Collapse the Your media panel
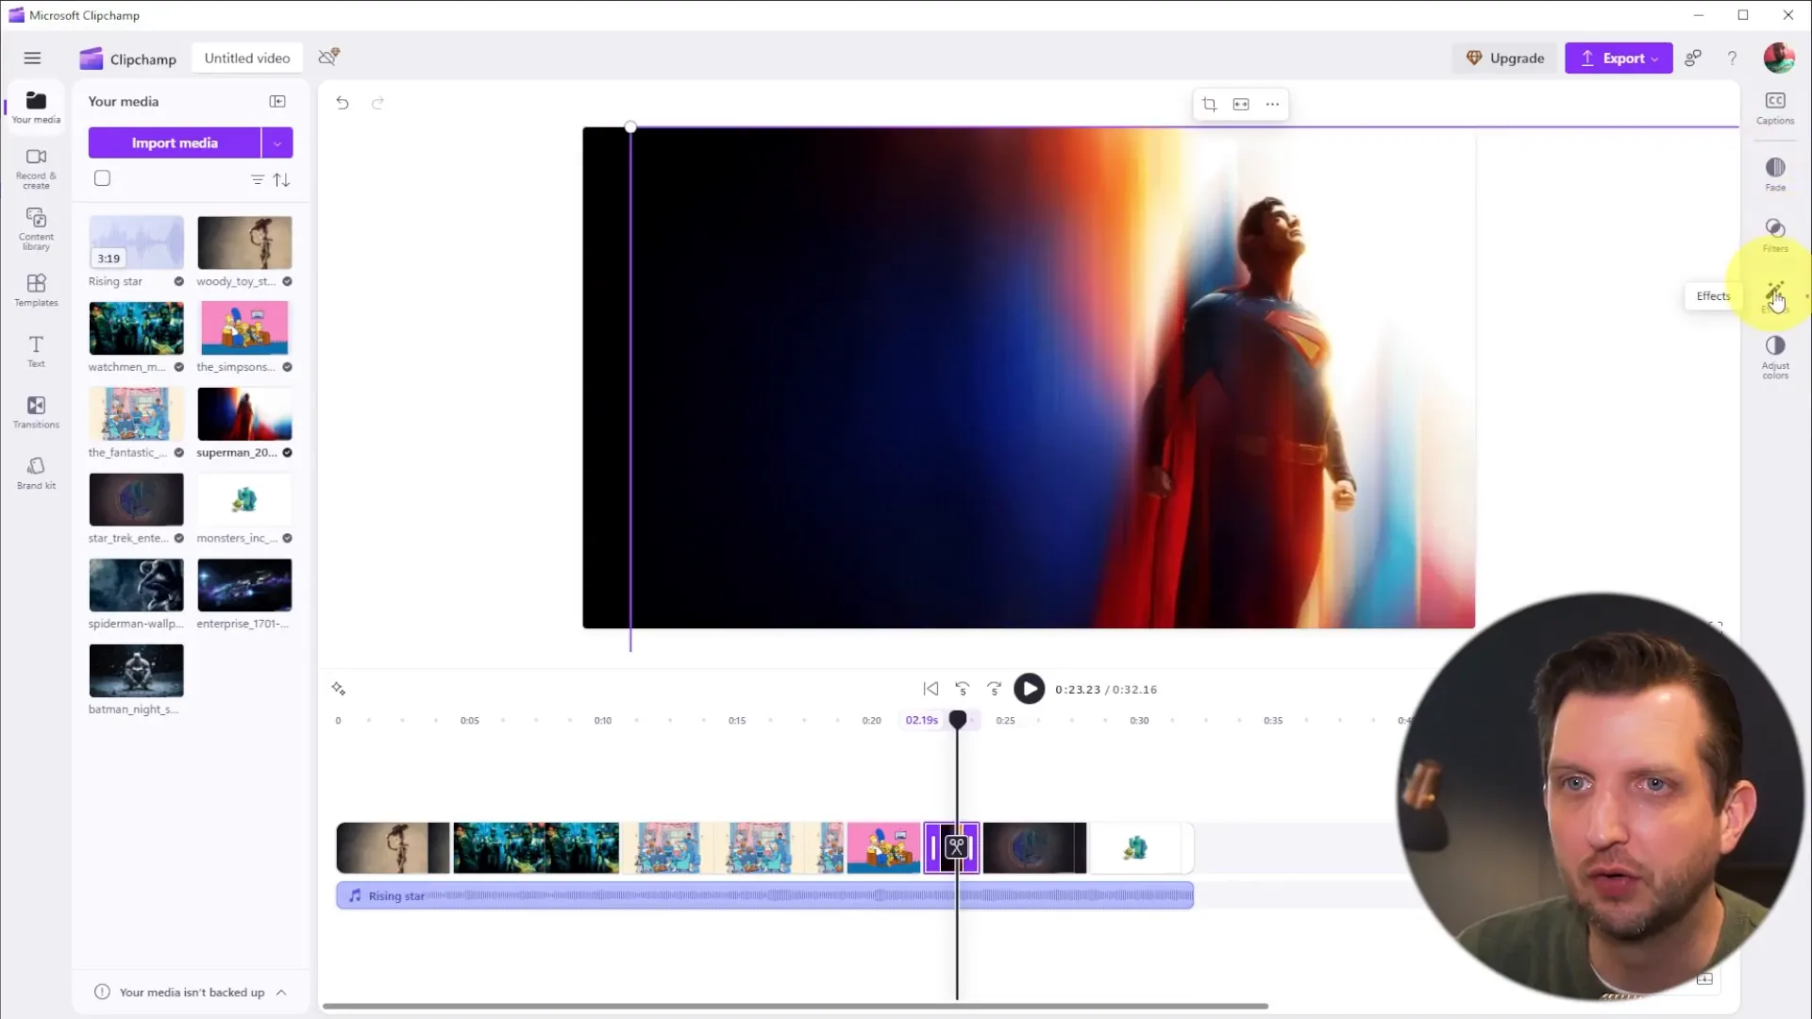 [277, 101]
